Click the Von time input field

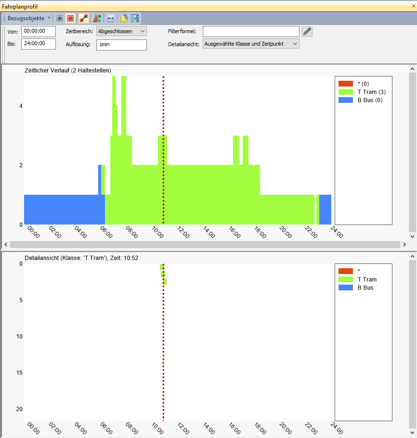[39, 31]
